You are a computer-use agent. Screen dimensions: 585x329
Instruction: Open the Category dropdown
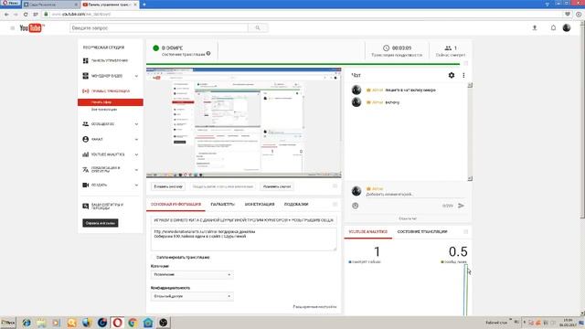click(192, 274)
